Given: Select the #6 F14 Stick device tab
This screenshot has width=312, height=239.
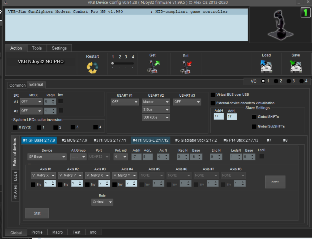Looking at the screenshot, I should tap(241, 140).
